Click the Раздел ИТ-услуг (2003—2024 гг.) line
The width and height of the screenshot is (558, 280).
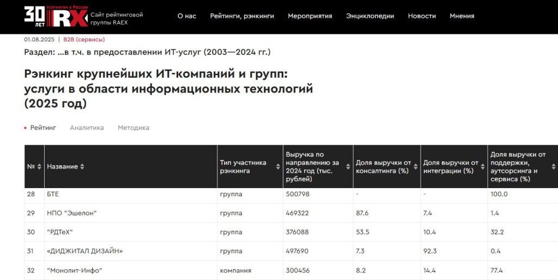tap(147, 52)
